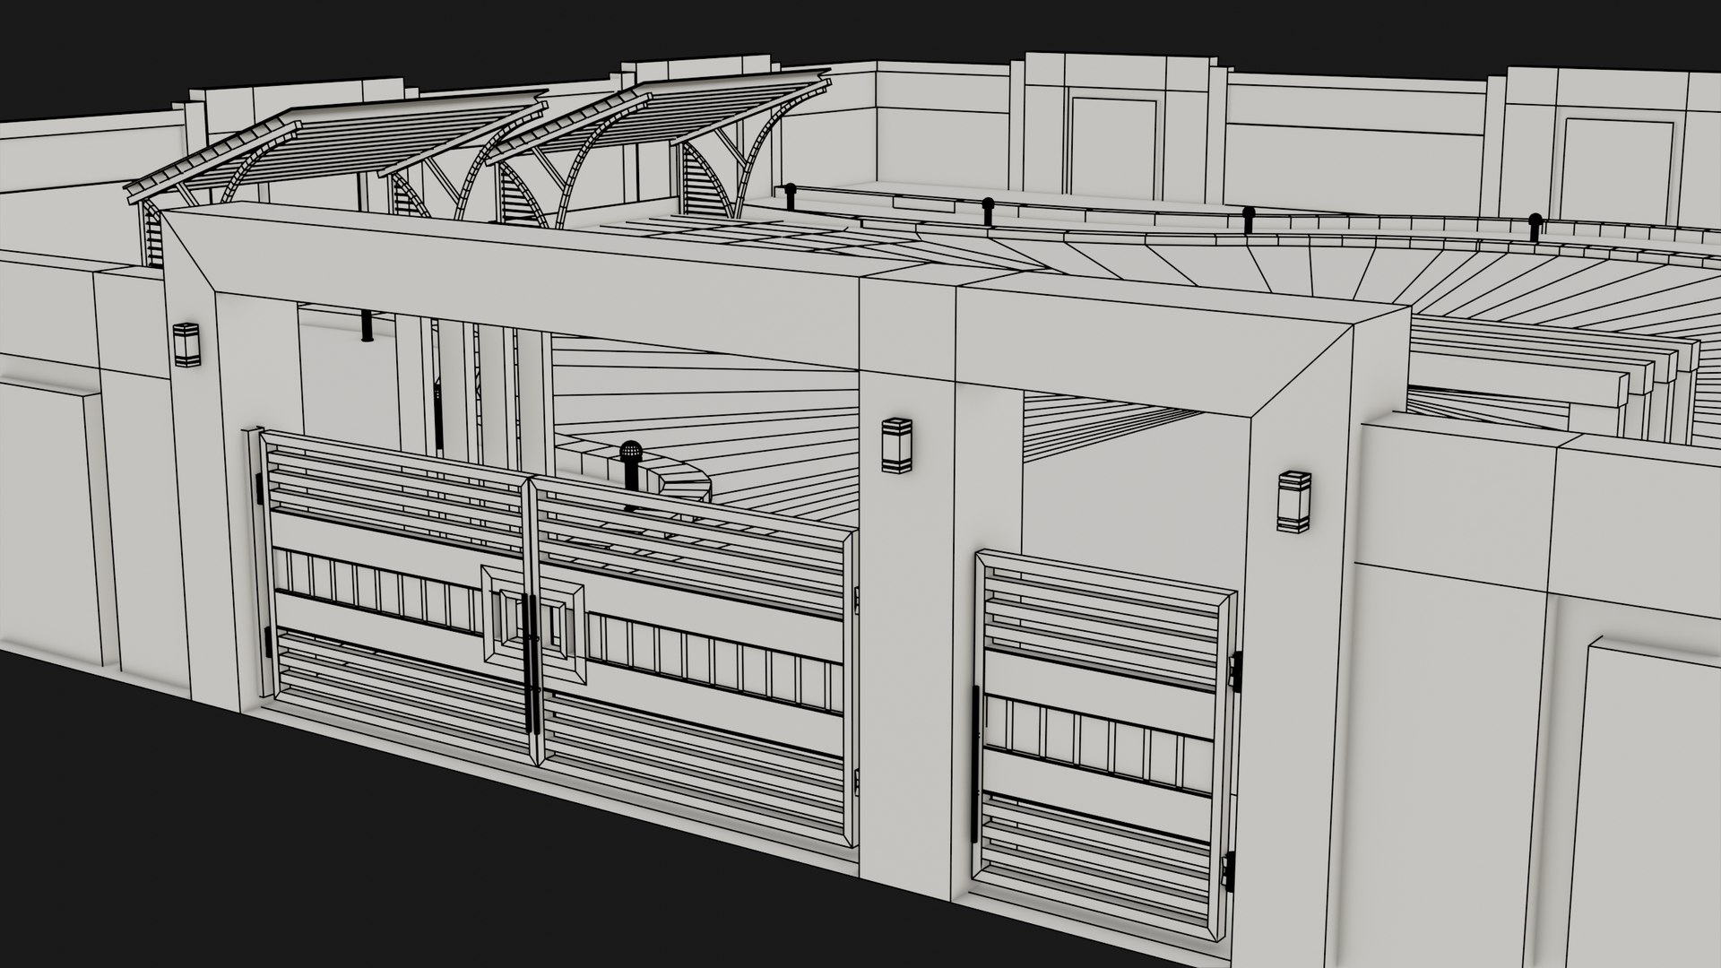Image resolution: width=1721 pixels, height=968 pixels.
Task: Click the wall lamp on right pillar
Action: pyautogui.click(x=1293, y=500)
